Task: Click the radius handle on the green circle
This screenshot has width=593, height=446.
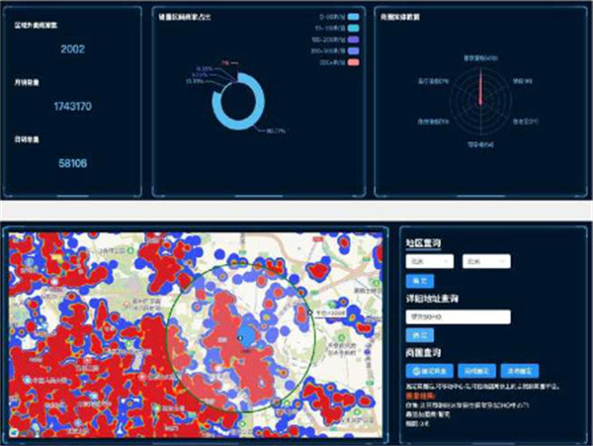Action: [x=309, y=311]
